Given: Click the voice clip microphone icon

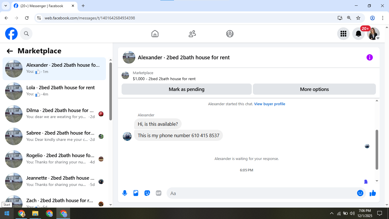Looking at the screenshot, I should pyautogui.click(x=124, y=193).
